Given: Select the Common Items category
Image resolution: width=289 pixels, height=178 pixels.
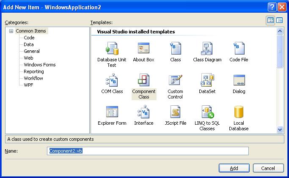Looking at the screenshot, I should coord(31,31).
